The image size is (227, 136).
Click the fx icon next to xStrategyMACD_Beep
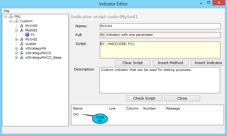(22, 57)
